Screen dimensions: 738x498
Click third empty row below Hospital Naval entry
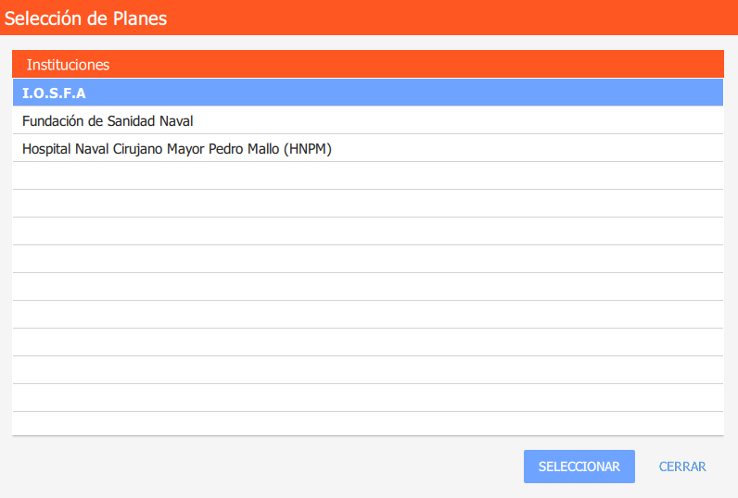[367, 231]
